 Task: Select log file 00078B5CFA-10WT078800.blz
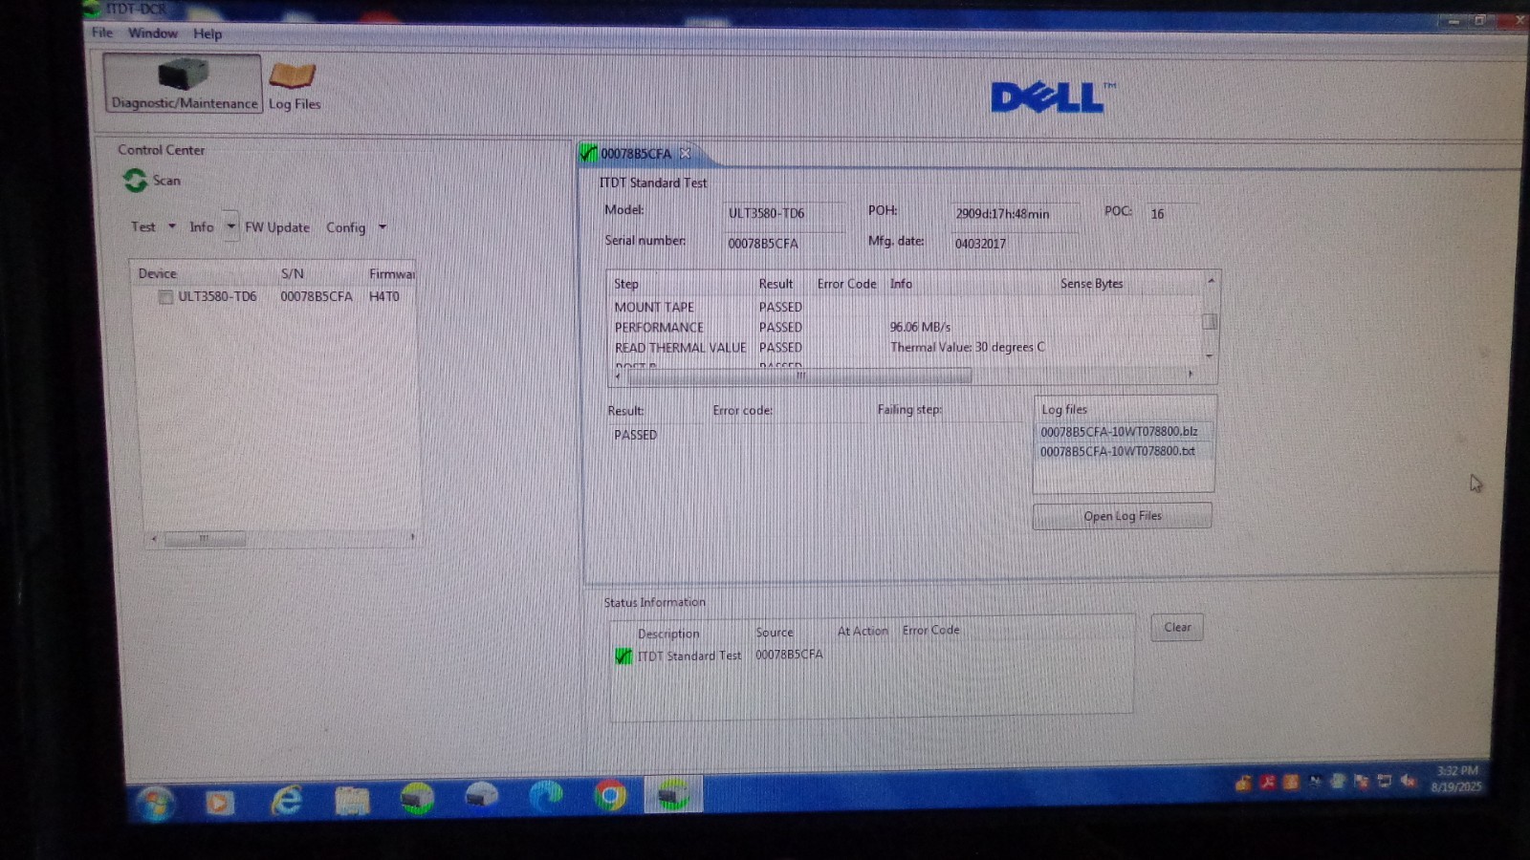pos(1118,432)
